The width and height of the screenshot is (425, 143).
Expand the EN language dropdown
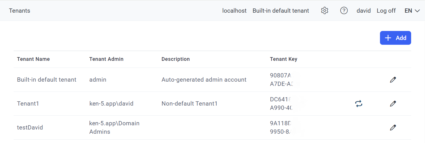coord(412,11)
